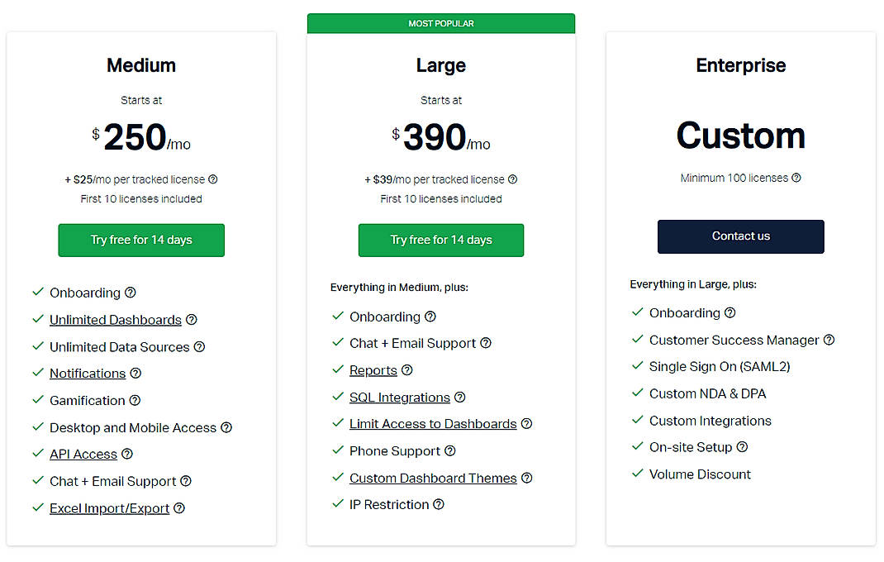Click the tooltip icon next to Phone Support
884x562 pixels.
(x=450, y=451)
